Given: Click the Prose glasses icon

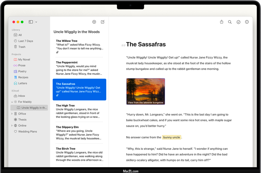Looking at the screenshot, I should [x=16, y=65].
